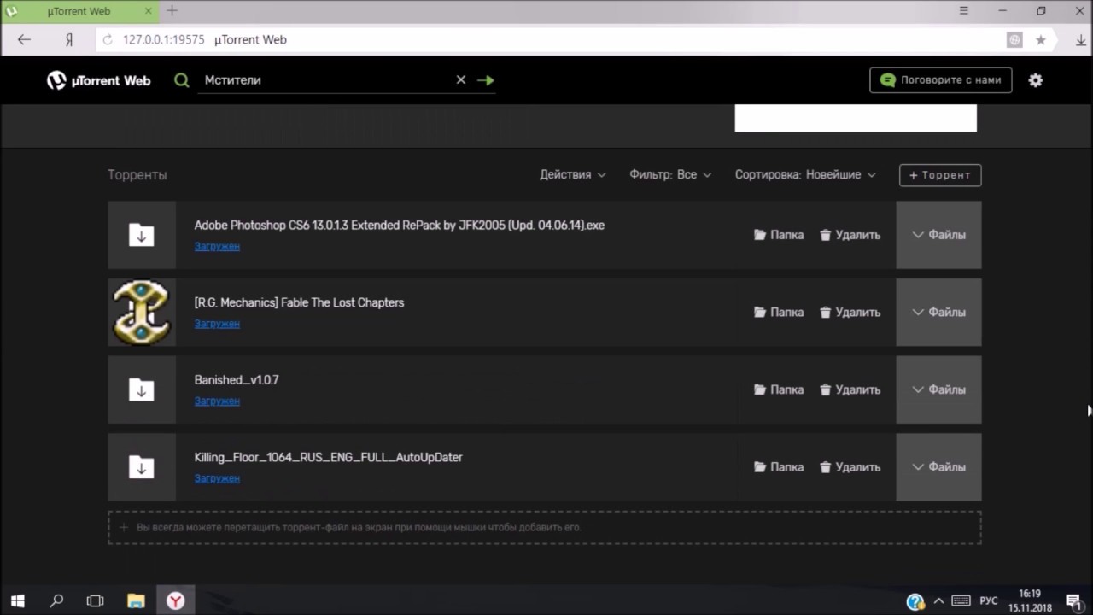Screen dimensions: 1093x615
Task: Open folder for Fable The Lost Chapters
Action: tap(779, 313)
